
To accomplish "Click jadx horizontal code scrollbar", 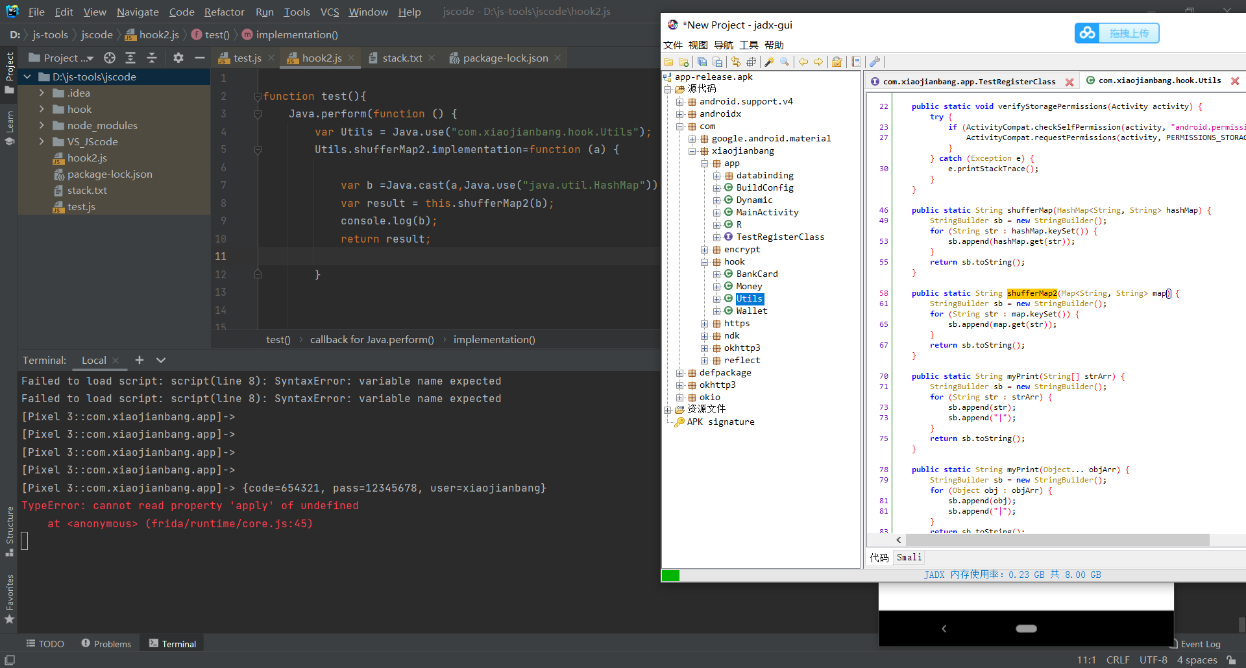I will pos(1058,540).
